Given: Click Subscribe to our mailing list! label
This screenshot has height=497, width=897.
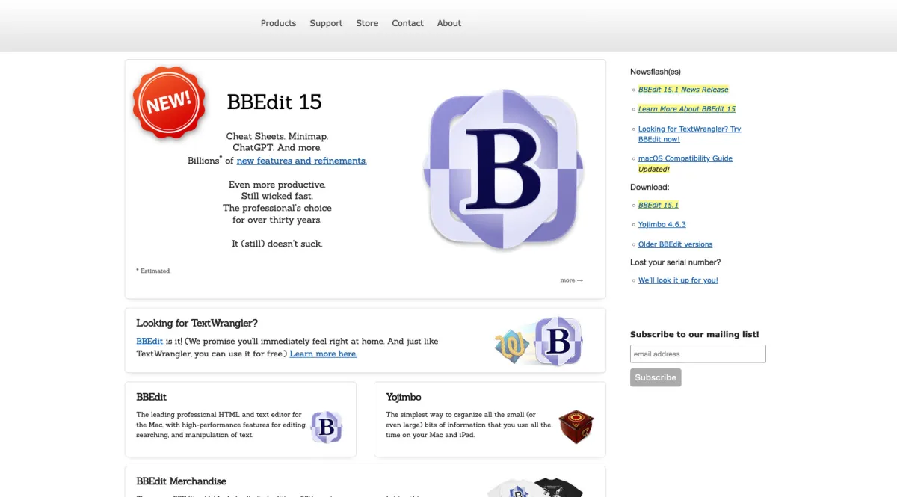Looking at the screenshot, I should [694, 334].
